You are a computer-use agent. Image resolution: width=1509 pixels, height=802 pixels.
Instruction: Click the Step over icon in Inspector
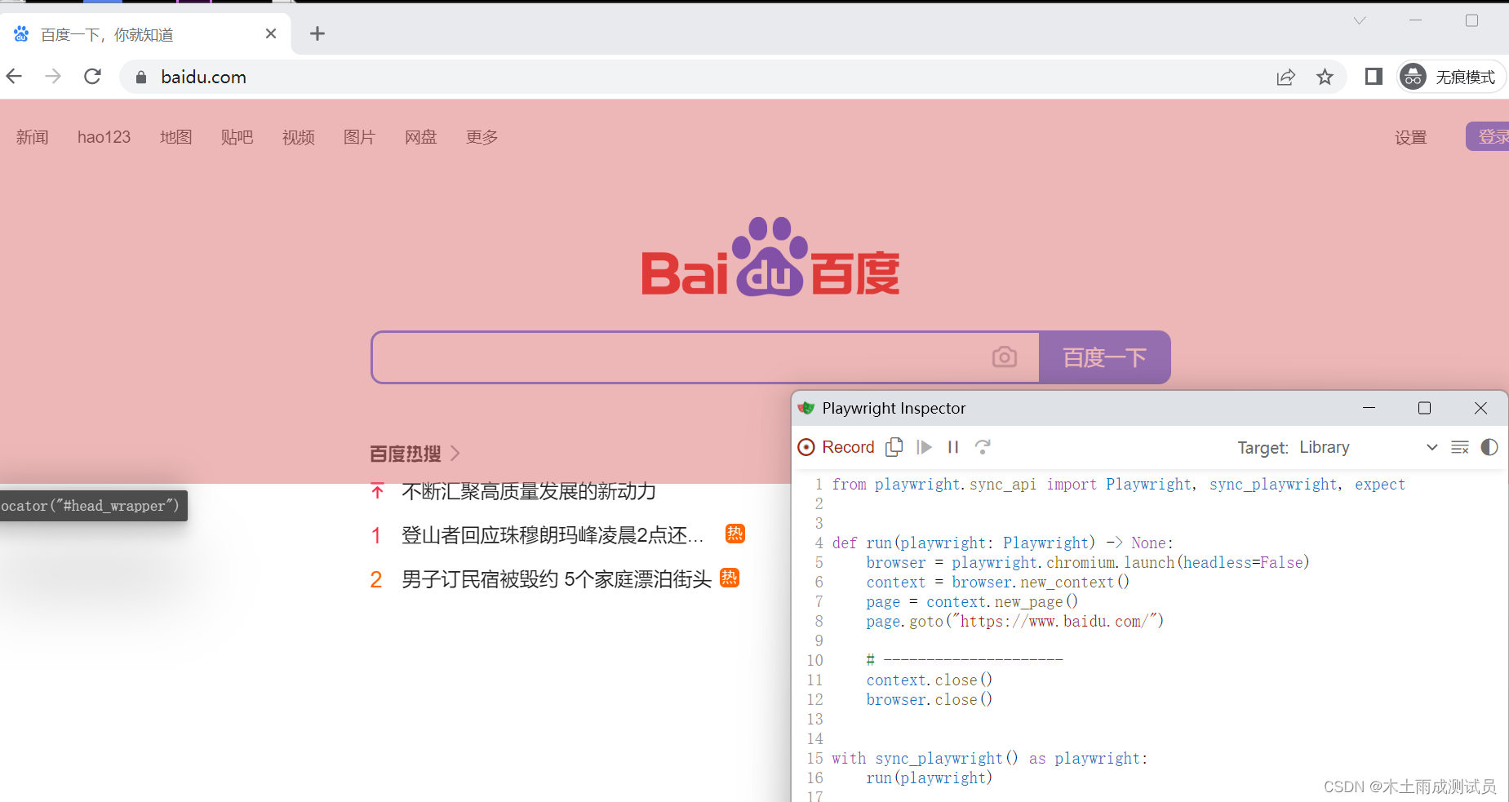tap(983, 447)
